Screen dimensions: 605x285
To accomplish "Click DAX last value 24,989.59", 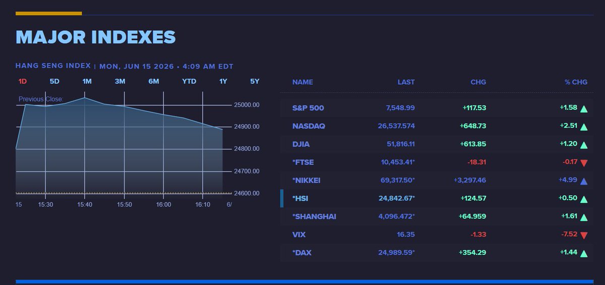I will click(x=397, y=253).
